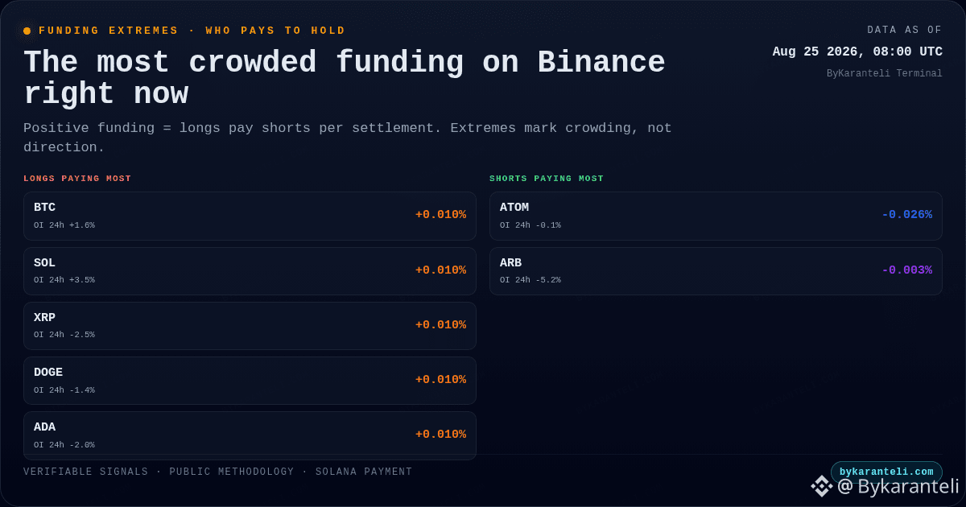Image resolution: width=966 pixels, height=507 pixels.
Task: Click XRP's +0.010% funding rate
Action: 440,325
